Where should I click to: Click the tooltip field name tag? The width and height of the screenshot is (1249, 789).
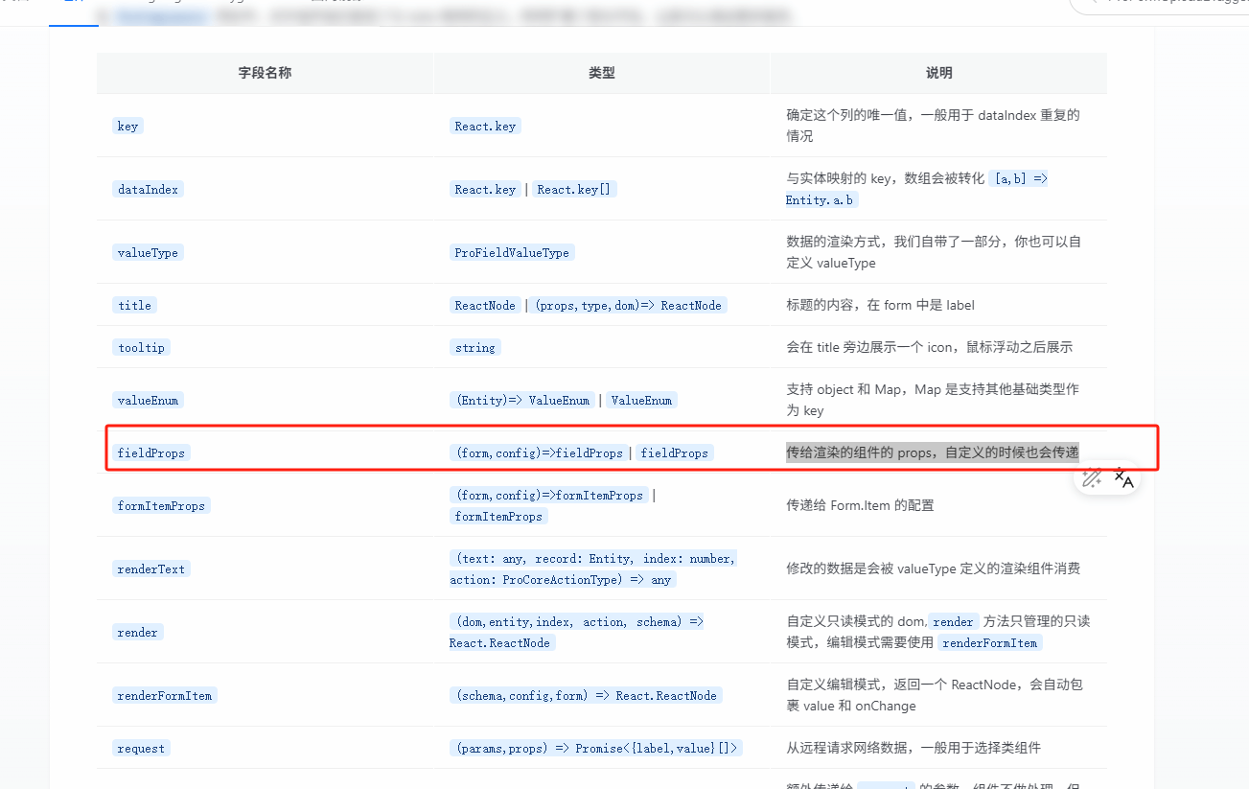pos(141,347)
